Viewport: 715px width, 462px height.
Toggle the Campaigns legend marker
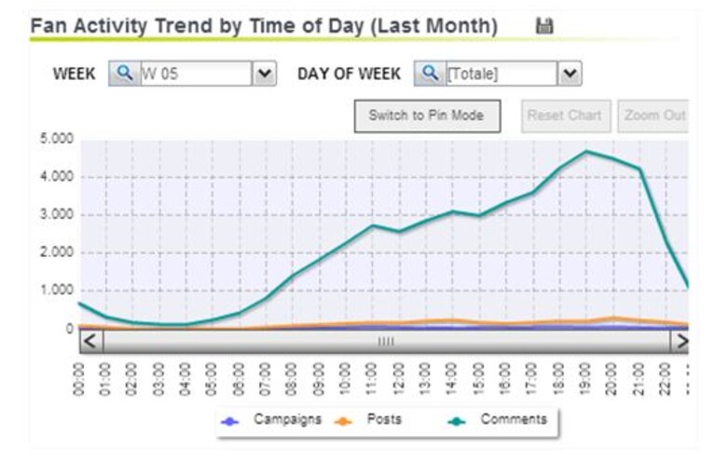point(230,421)
